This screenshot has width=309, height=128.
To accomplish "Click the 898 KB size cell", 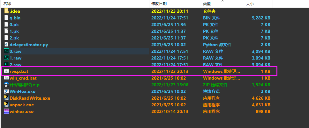I will [x=263, y=111].
